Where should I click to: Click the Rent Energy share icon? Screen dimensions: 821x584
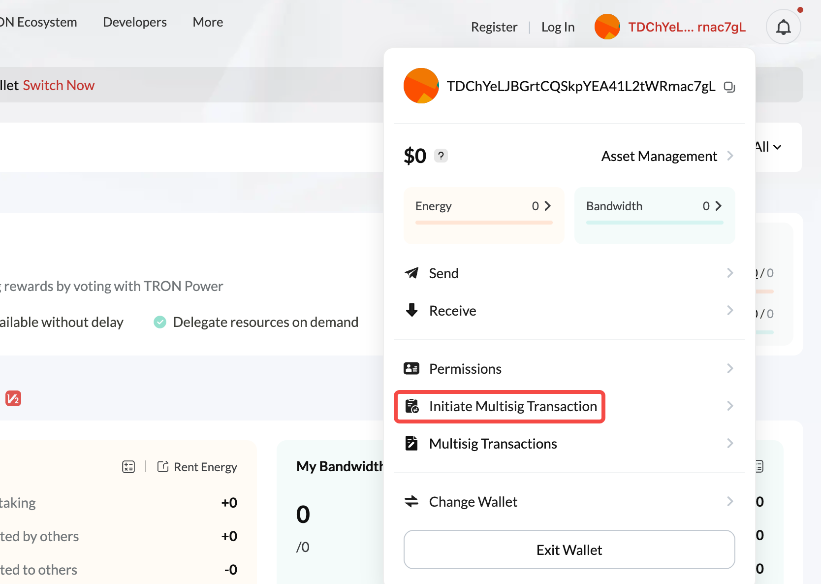(x=162, y=466)
